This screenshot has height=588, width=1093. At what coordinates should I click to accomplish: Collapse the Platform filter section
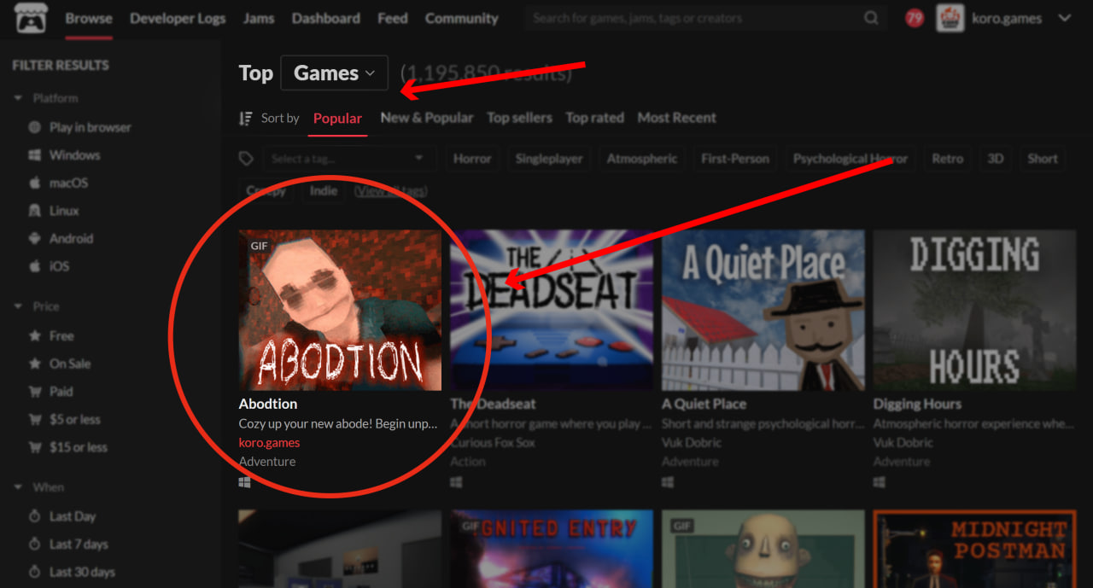tap(46, 98)
